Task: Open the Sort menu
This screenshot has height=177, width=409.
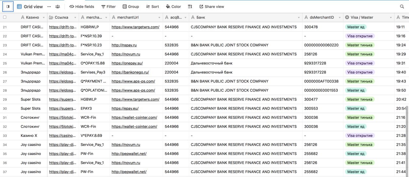Action: 152,6
